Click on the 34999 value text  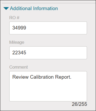(x=19, y=28)
